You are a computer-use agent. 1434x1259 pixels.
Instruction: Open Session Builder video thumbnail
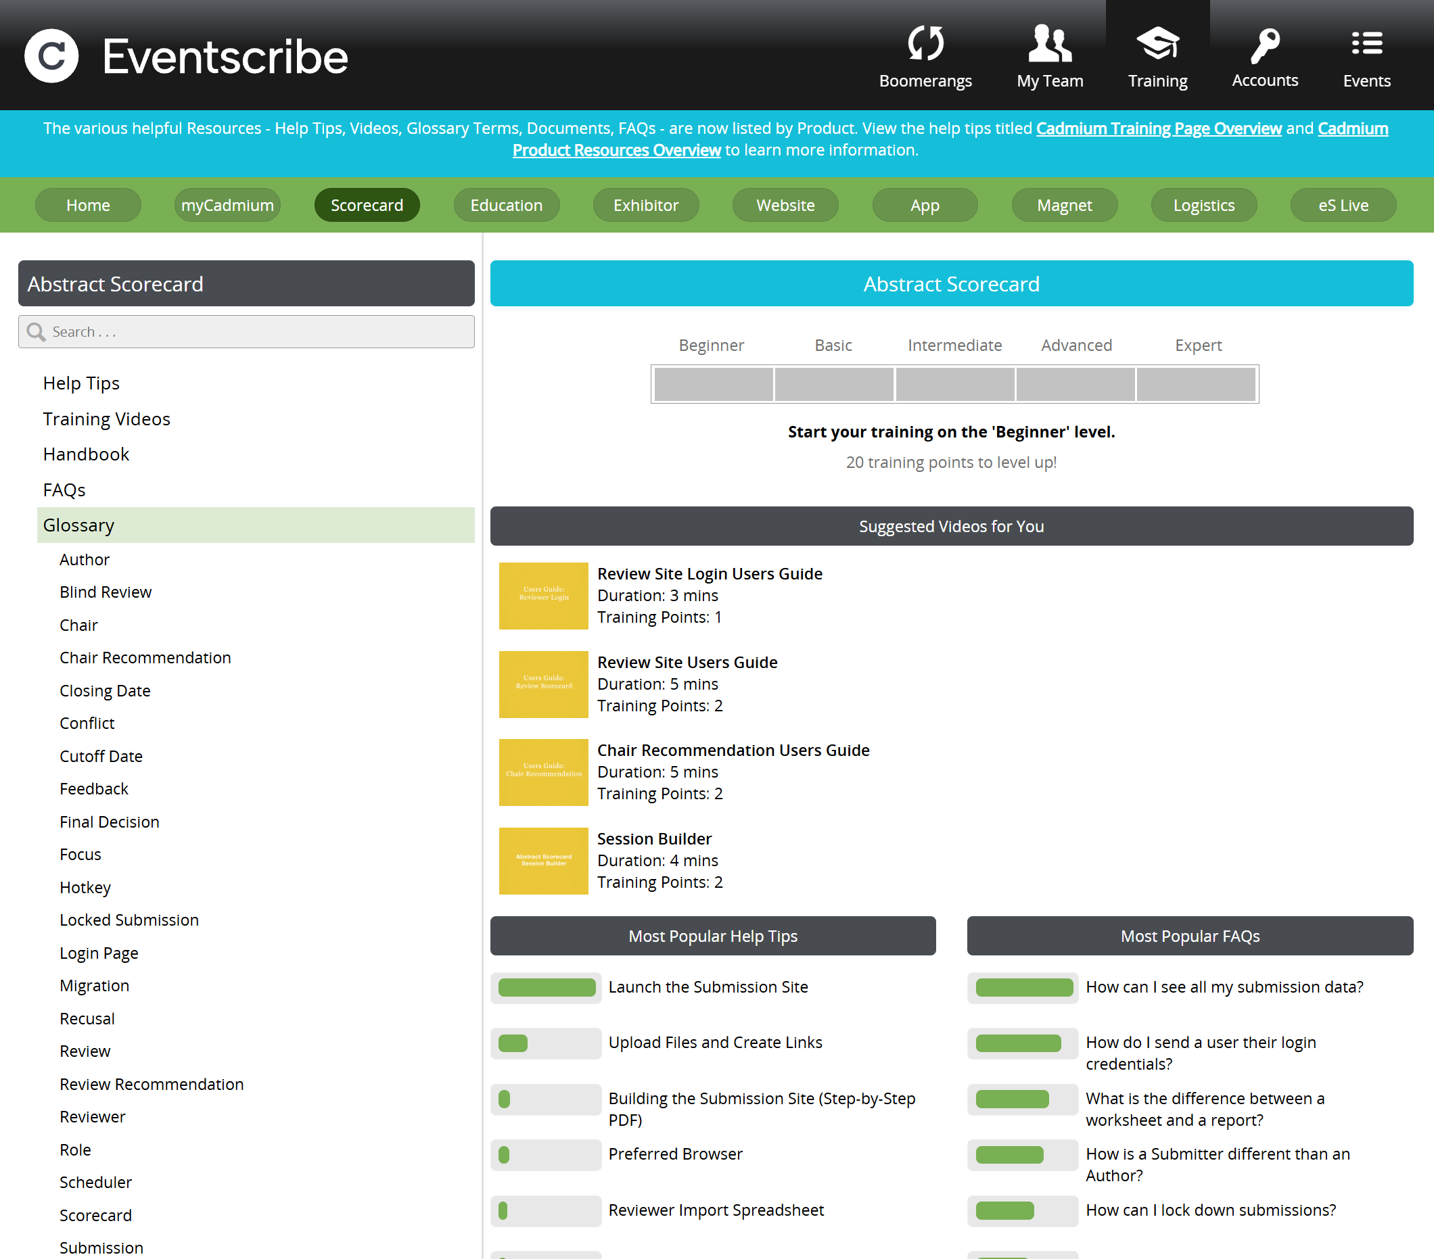click(x=544, y=861)
